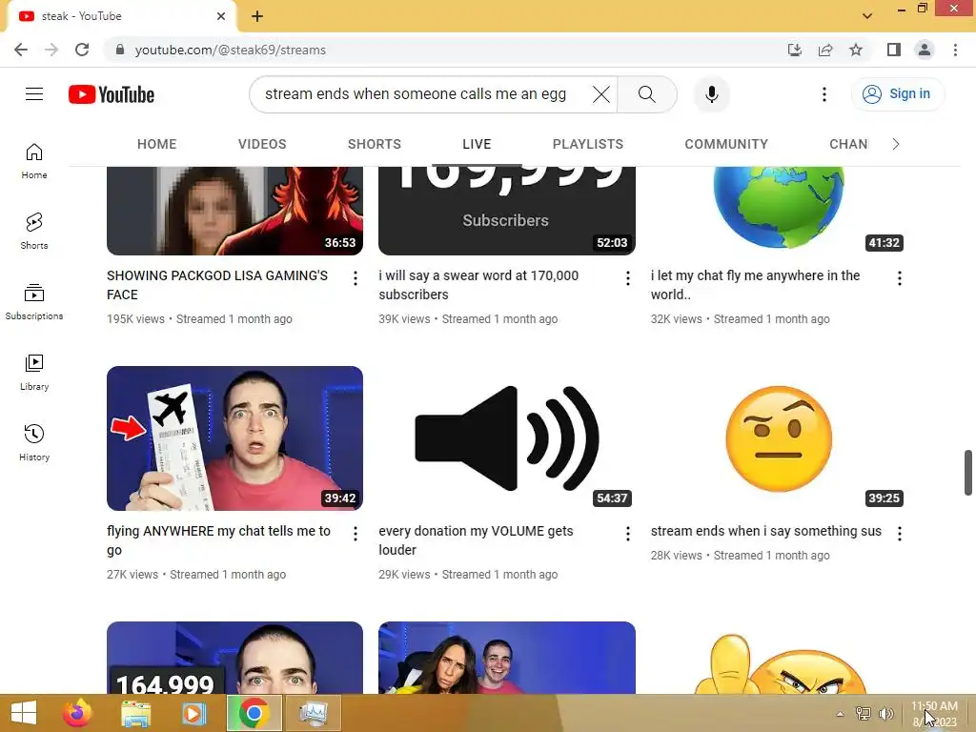
Task: Reload the page
Action: coord(82,50)
